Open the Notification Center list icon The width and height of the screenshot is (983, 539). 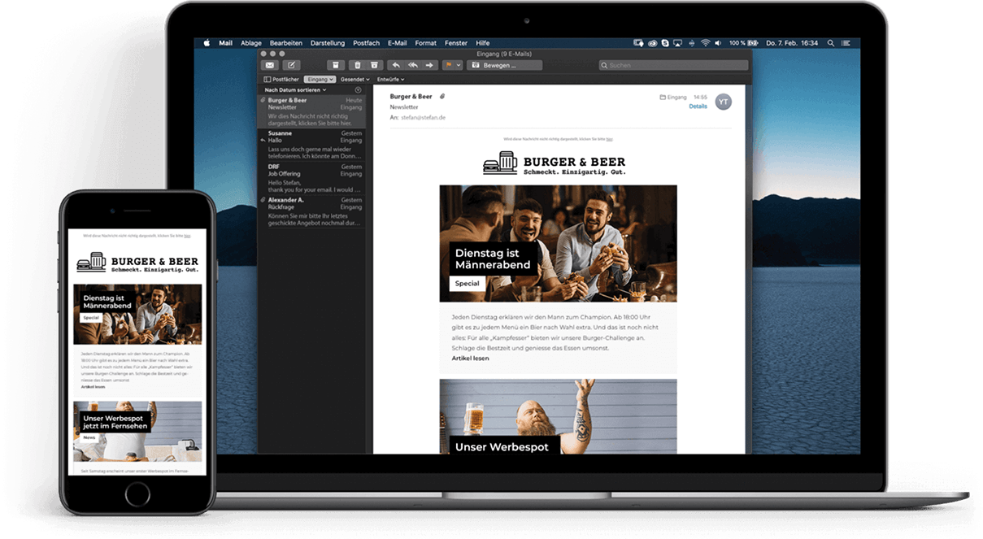pyautogui.click(x=846, y=43)
